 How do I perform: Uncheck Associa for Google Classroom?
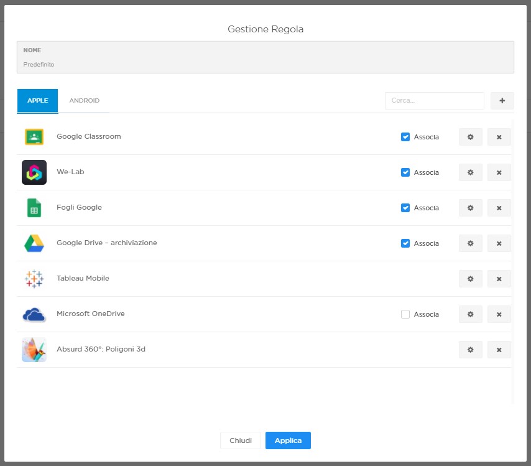[x=405, y=137]
